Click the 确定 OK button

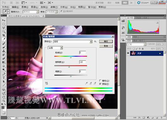point(106,41)
